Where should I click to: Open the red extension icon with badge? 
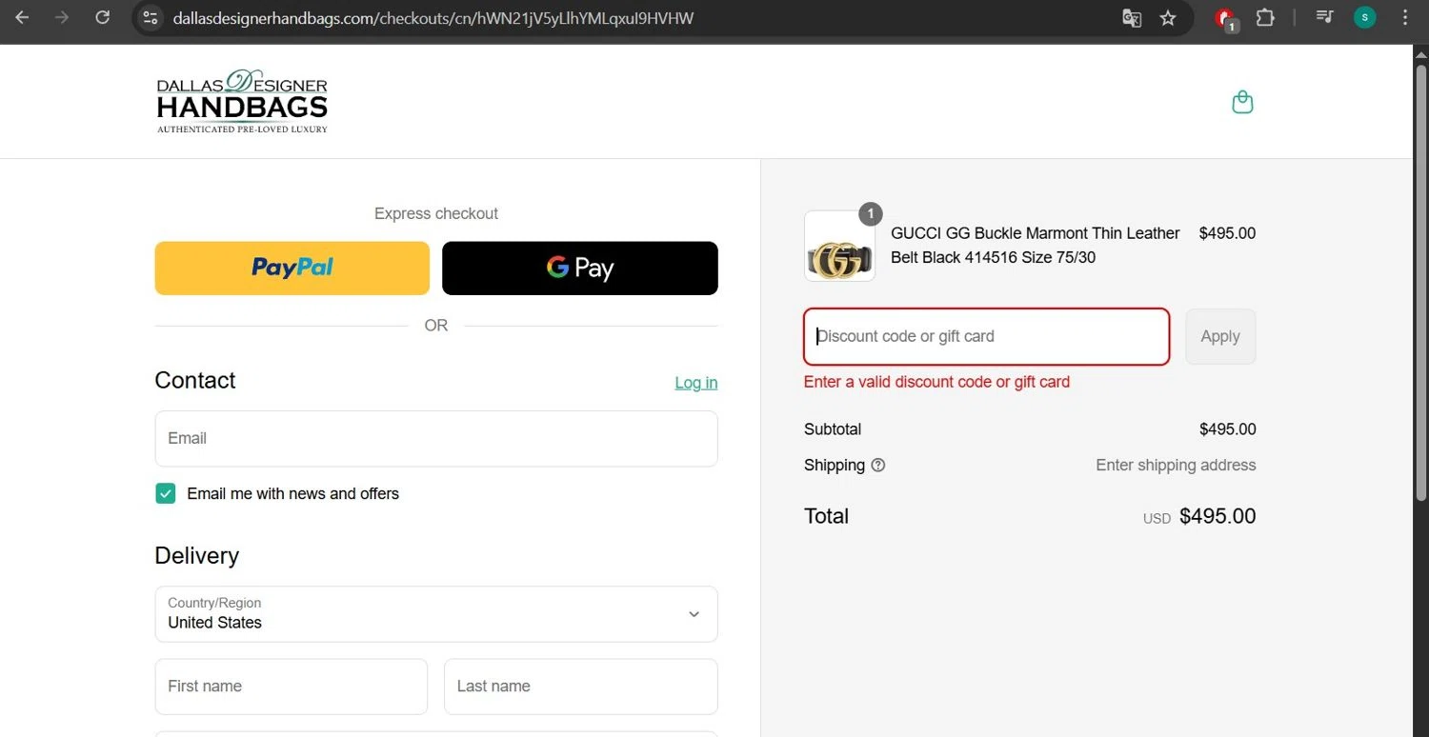[x=1226, y=19]
